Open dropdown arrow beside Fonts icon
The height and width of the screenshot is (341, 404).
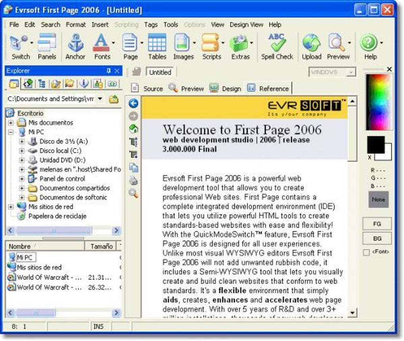click(x=113, y=43)
